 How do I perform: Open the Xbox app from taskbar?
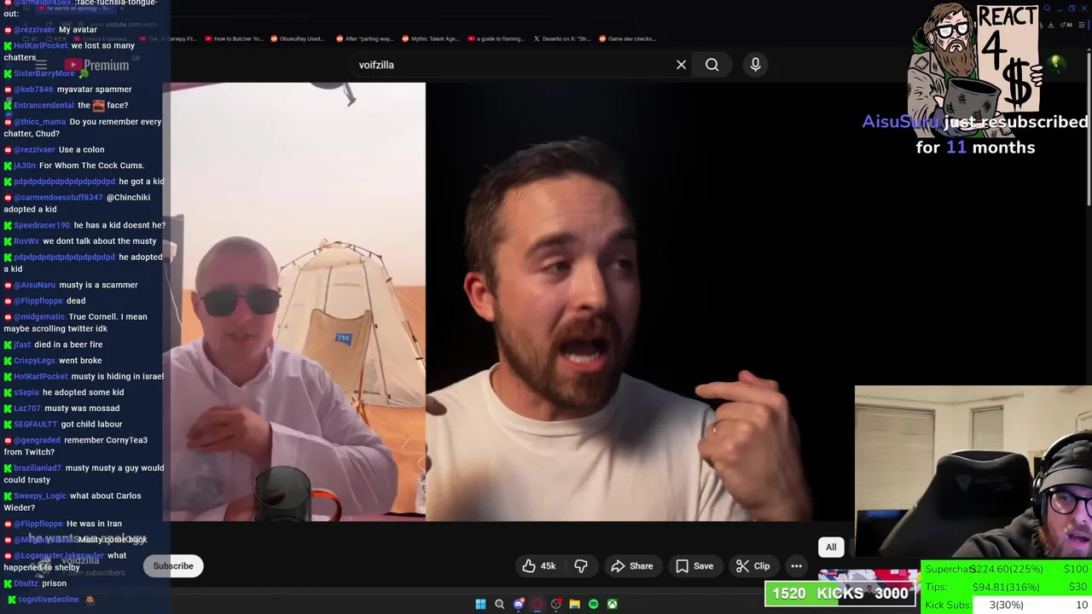click(x=612, y=604)
